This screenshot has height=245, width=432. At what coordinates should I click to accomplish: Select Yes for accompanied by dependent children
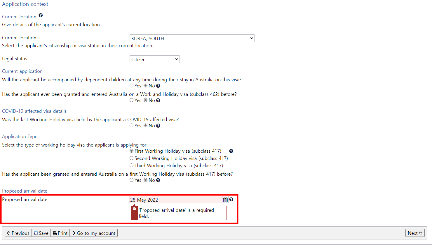[132, 86]
